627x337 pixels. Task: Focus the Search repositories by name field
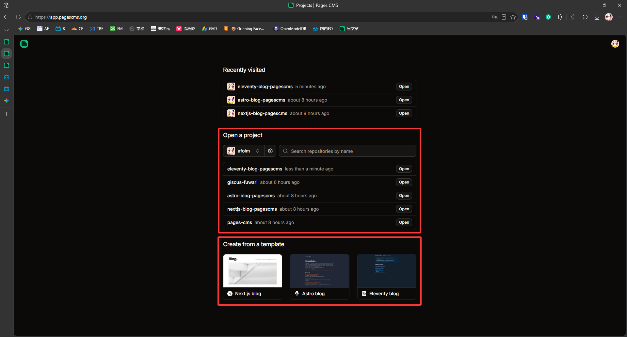pyautogui.click(x=347, y=151)
